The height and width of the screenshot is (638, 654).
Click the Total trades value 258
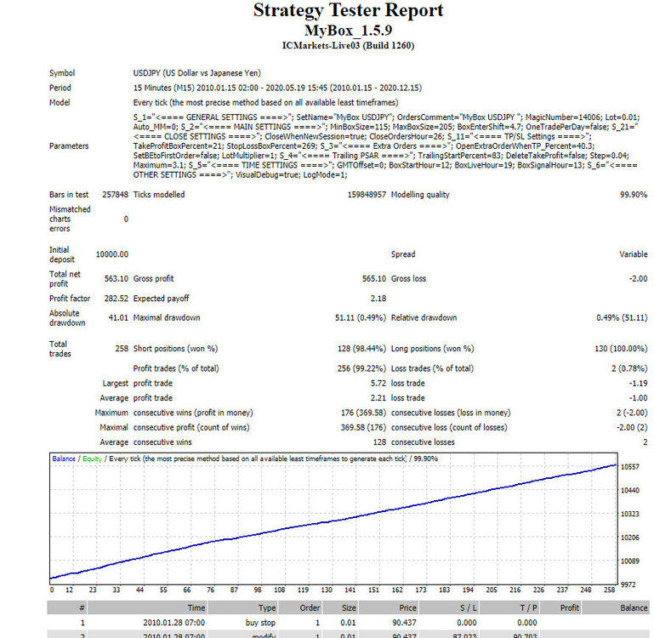(x=122, y=349)
